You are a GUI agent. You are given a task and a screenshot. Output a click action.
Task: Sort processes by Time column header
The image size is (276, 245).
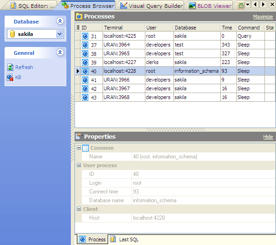click(227, 28)
